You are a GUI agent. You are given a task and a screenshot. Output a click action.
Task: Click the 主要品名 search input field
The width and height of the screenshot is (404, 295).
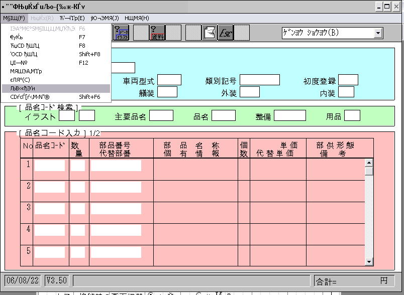[161, 116]
